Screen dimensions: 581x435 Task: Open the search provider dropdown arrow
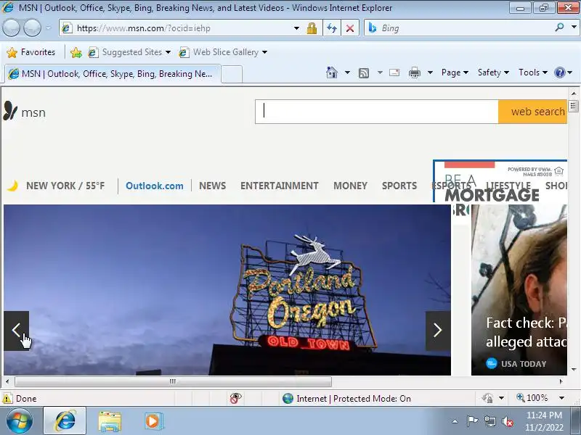(x=574, y=27)
